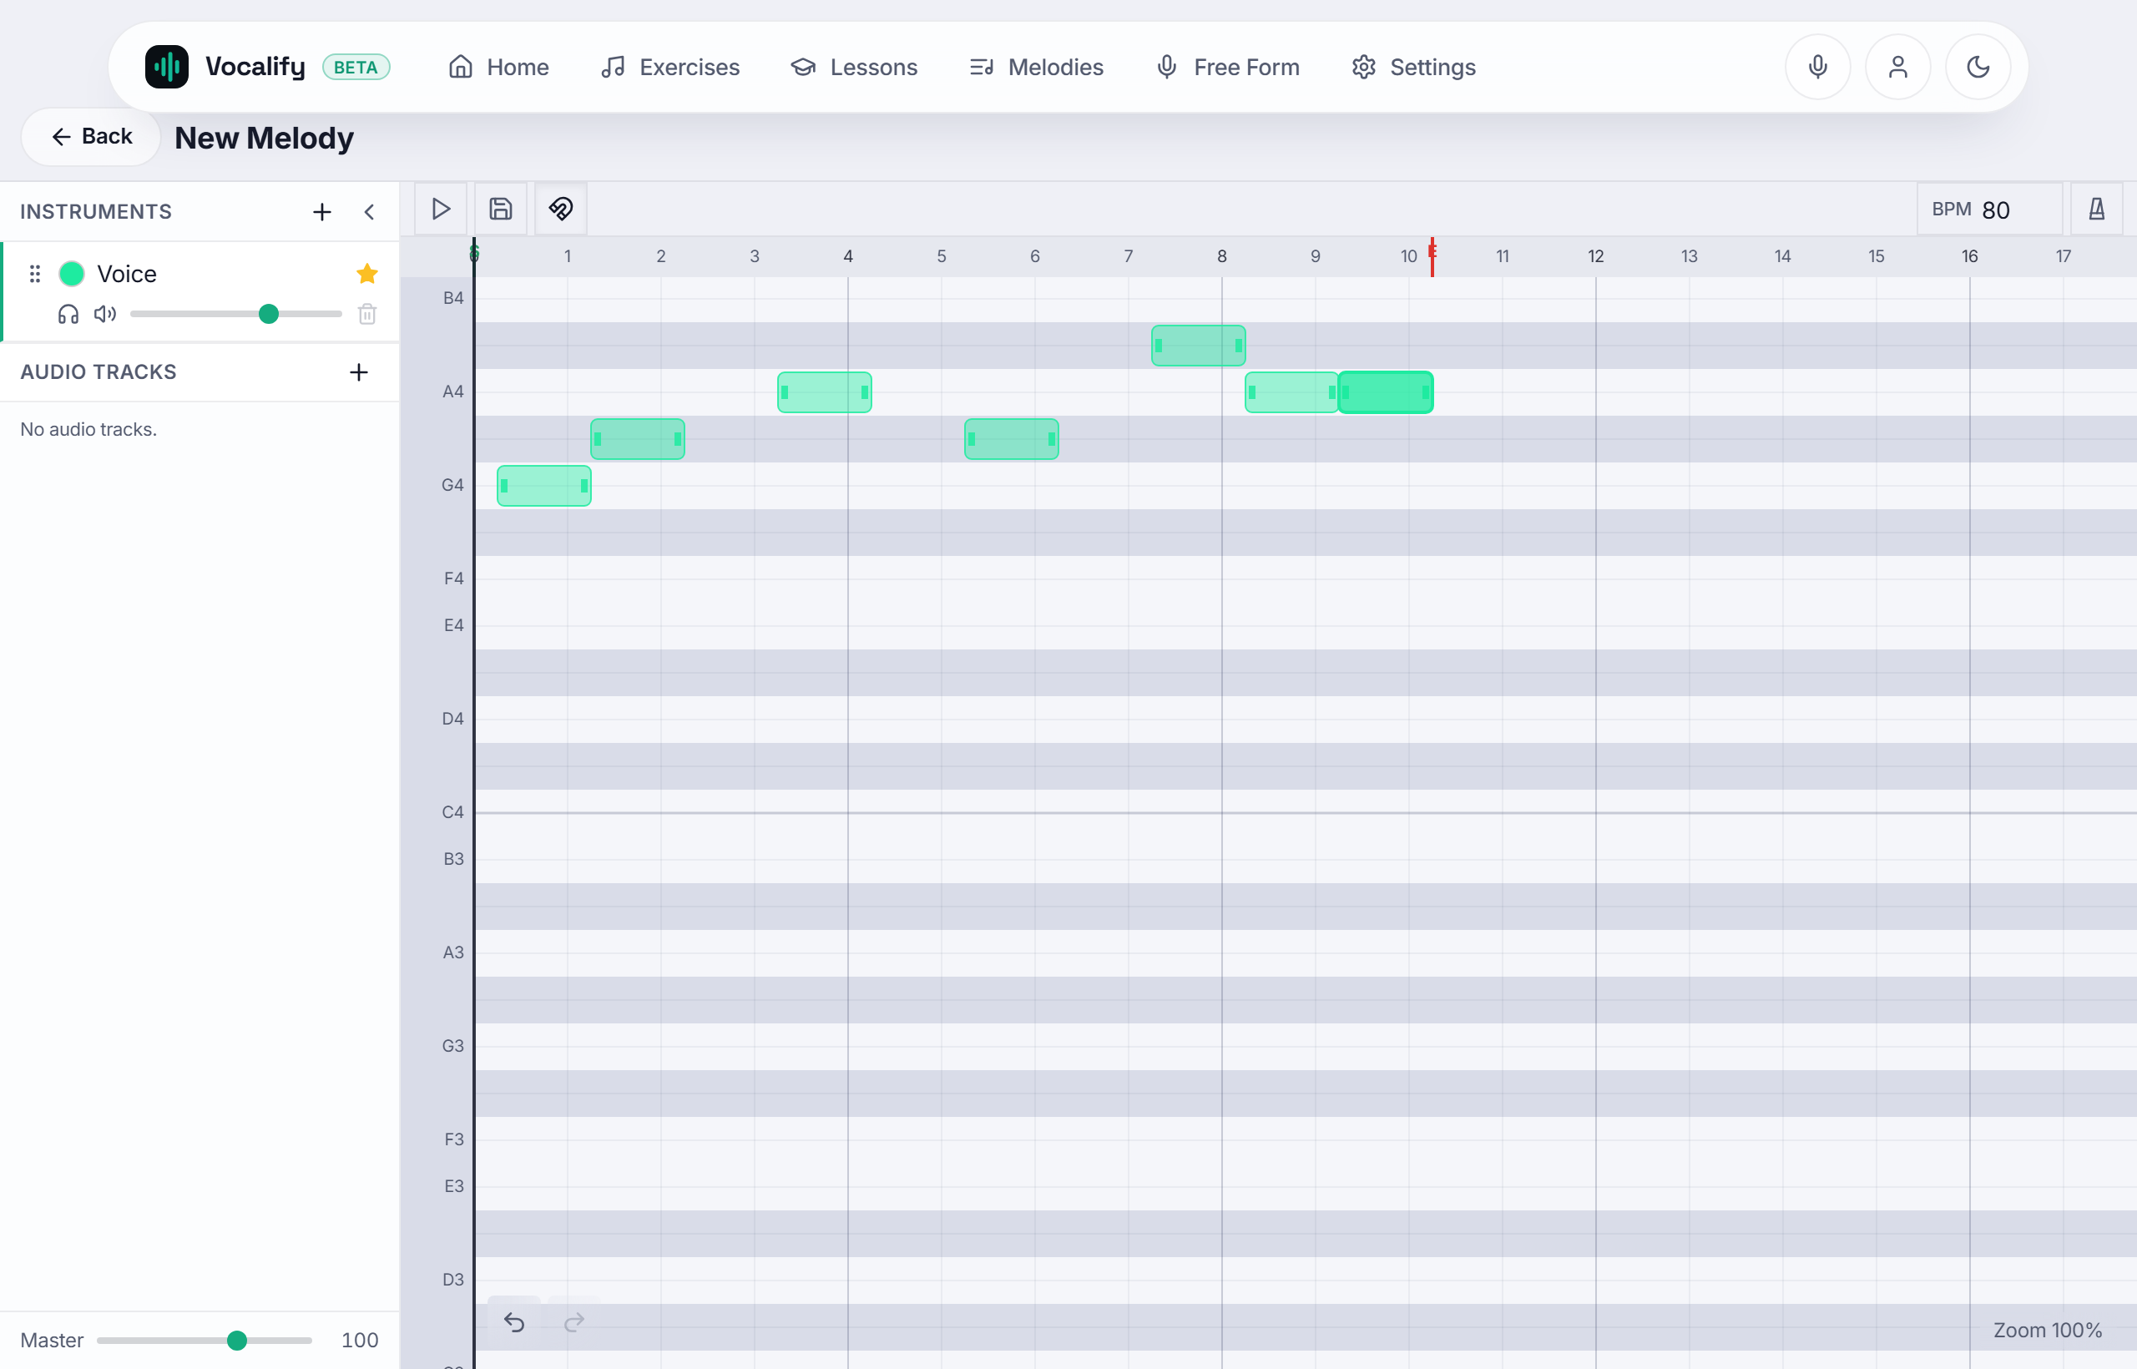The image size is (2137, 1369).
Task: Click the G3 pitch label
Action: point(452,1046)
